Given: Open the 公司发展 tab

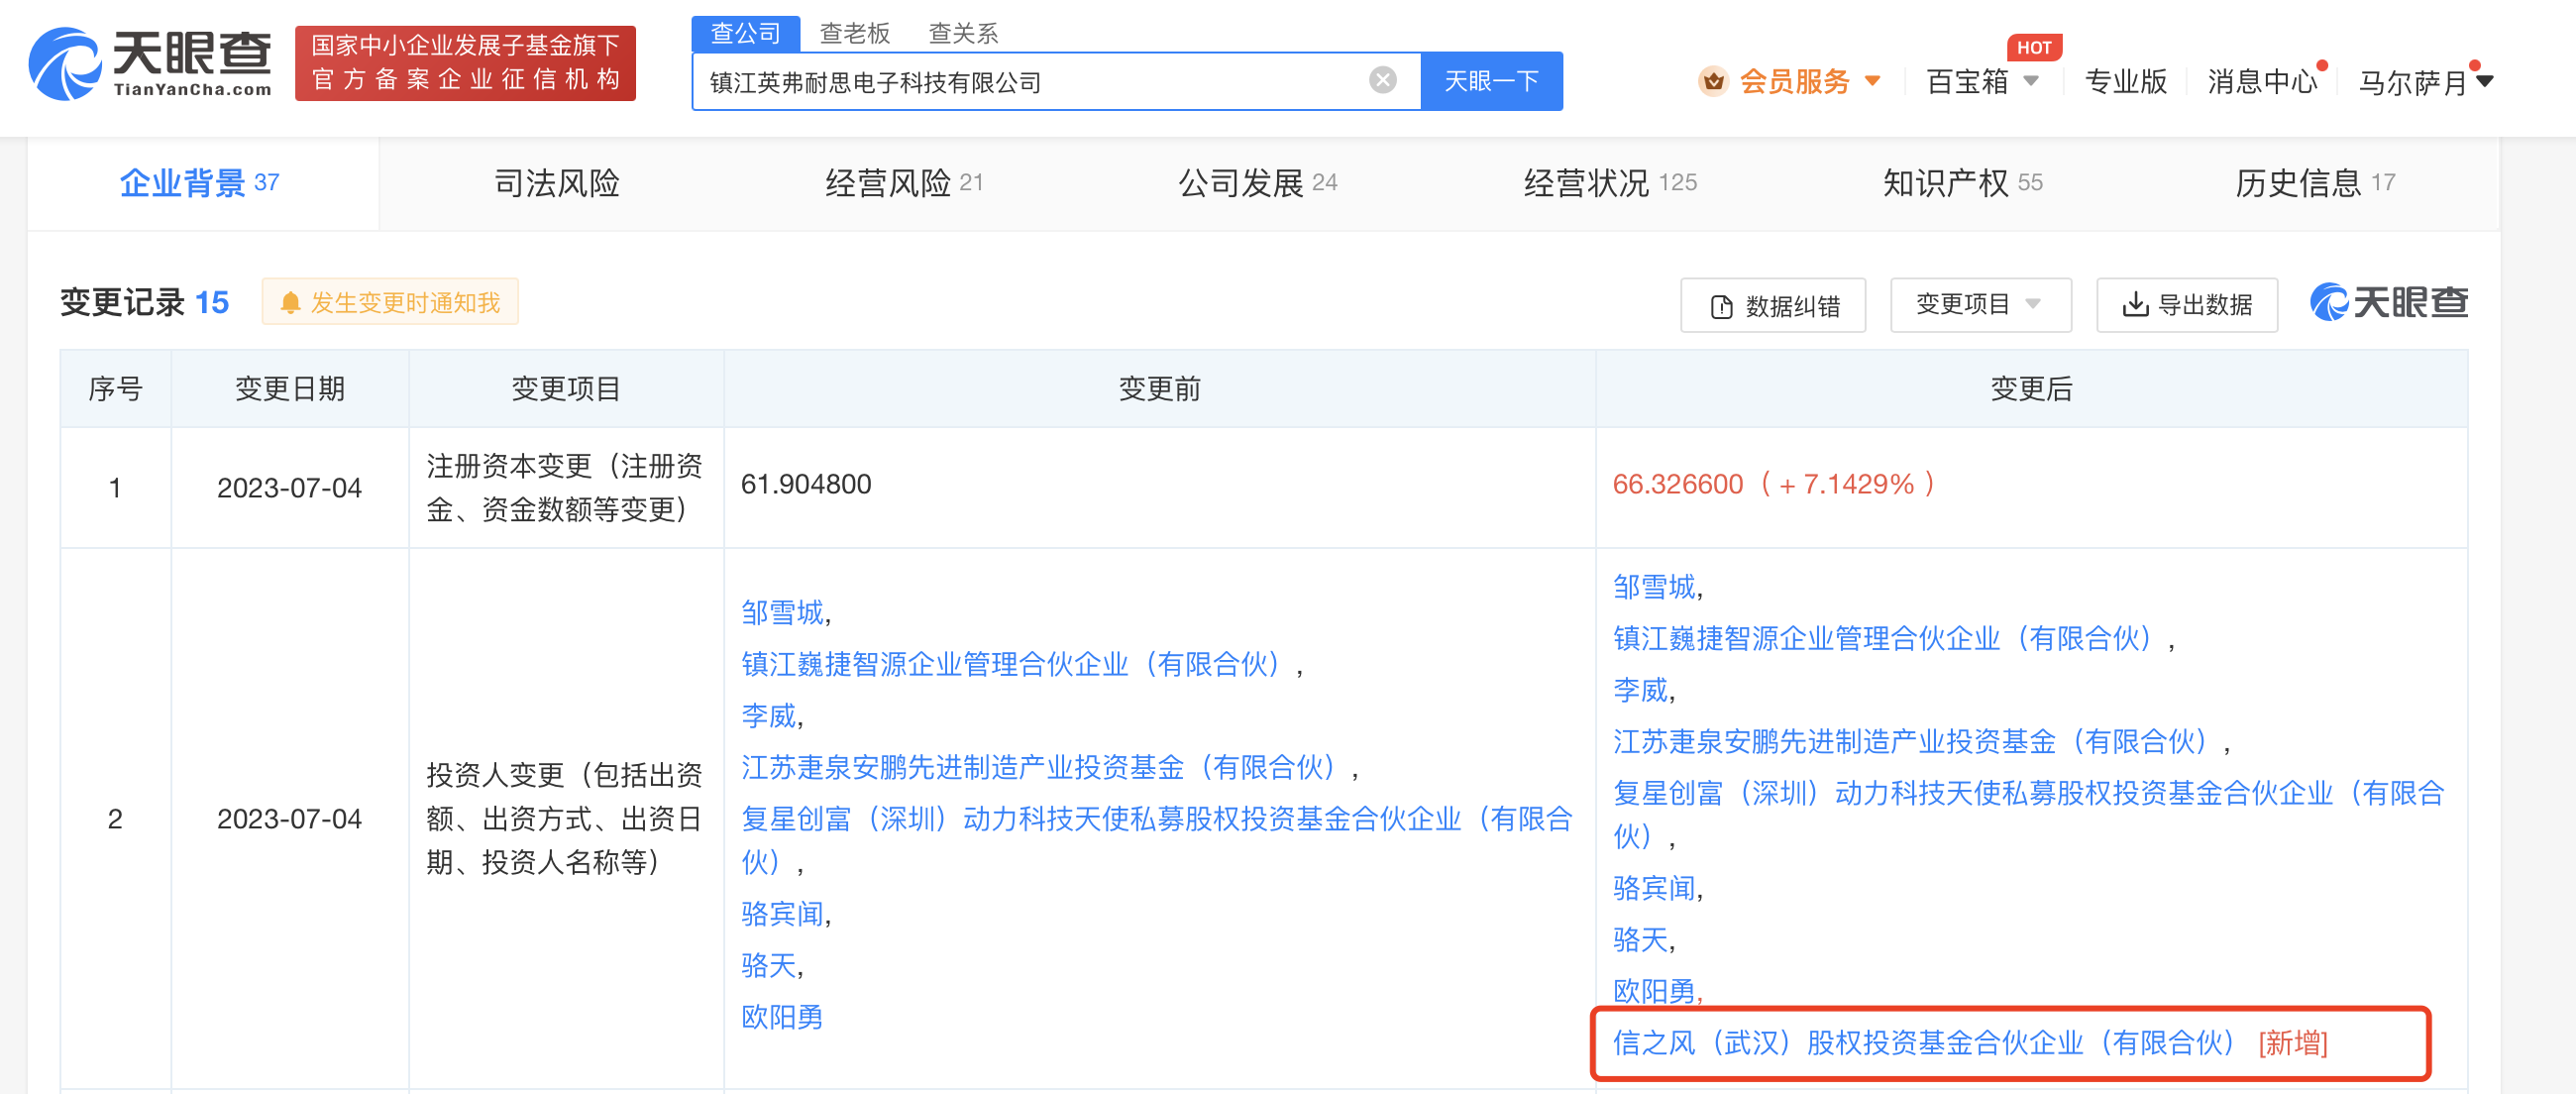Looking at the screenshot, I should click(1257, 183).
